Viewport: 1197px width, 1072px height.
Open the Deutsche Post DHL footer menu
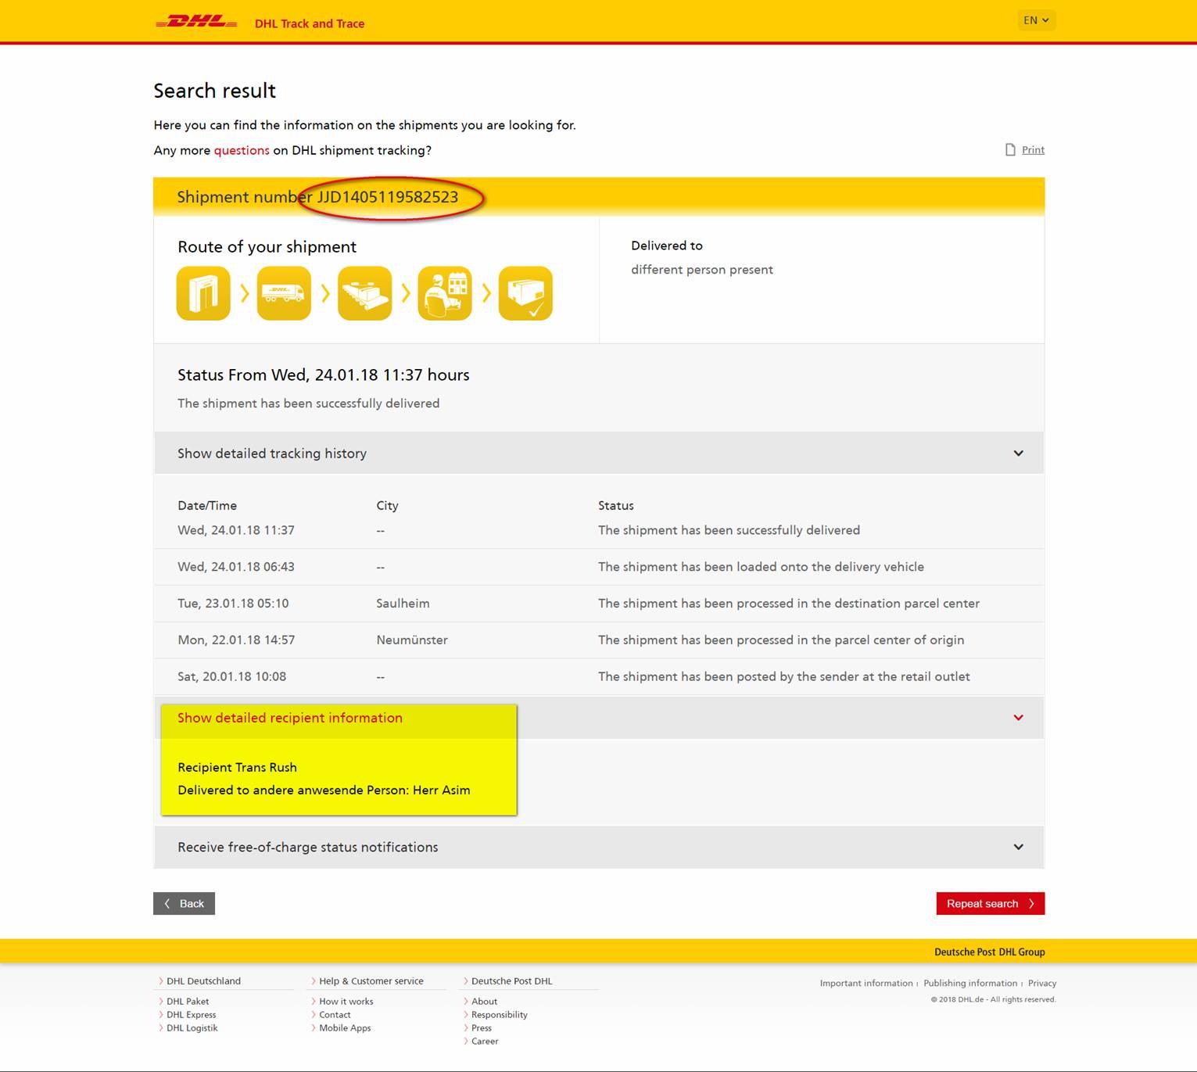click(x=511, y=981)
